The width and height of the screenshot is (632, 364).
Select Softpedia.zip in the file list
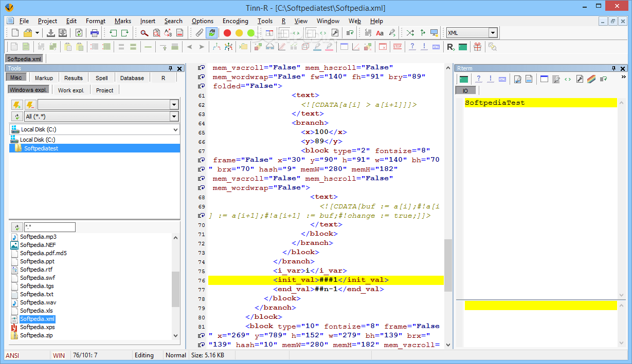36,335
